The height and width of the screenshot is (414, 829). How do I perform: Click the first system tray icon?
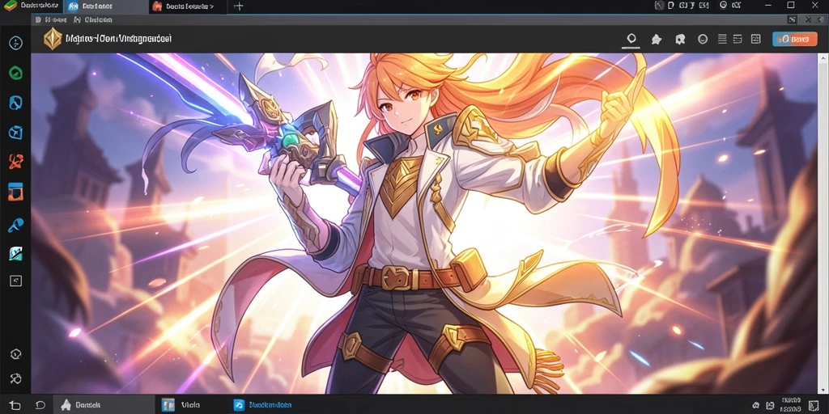click(756, 405)
